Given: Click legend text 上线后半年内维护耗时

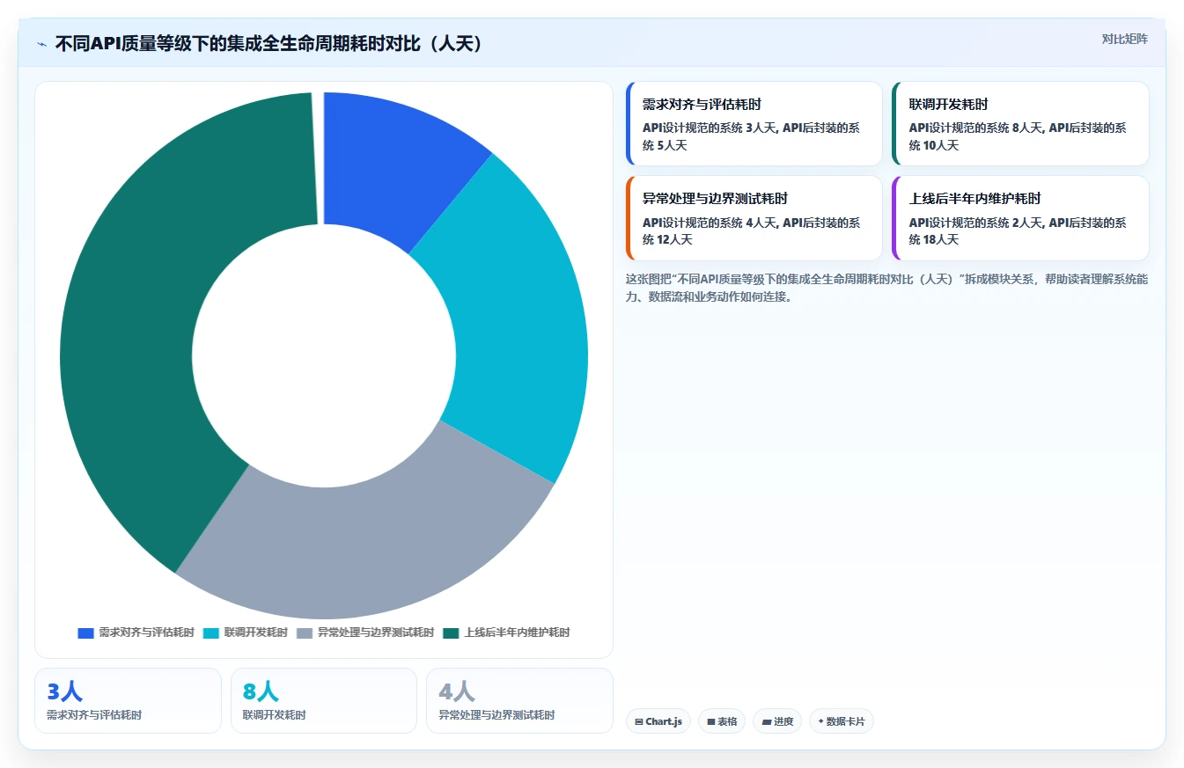Looking at the screenshot, I should tap(517, 633).
